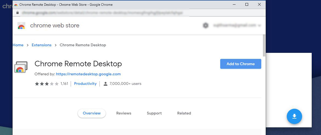This screenshot has height=135, width=321.
Task: Open the remotedesktop.google.com link
Action: 88,74
